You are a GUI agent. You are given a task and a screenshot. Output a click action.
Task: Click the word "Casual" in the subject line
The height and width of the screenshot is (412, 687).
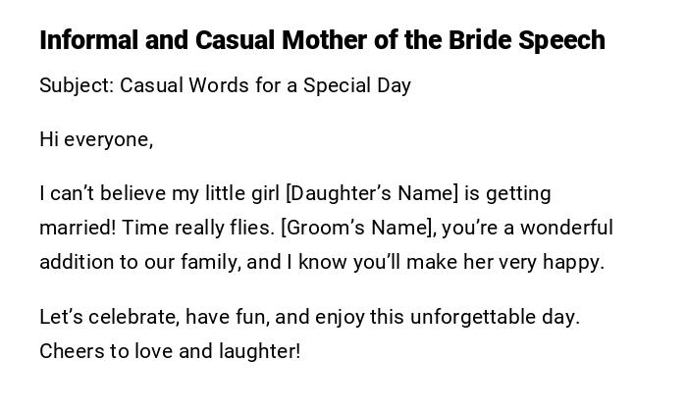150,85
